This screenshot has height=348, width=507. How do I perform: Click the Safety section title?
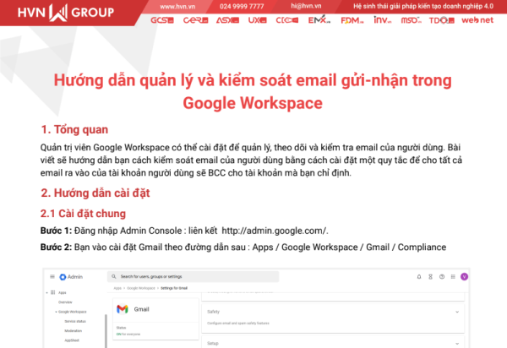click(213, 312)
